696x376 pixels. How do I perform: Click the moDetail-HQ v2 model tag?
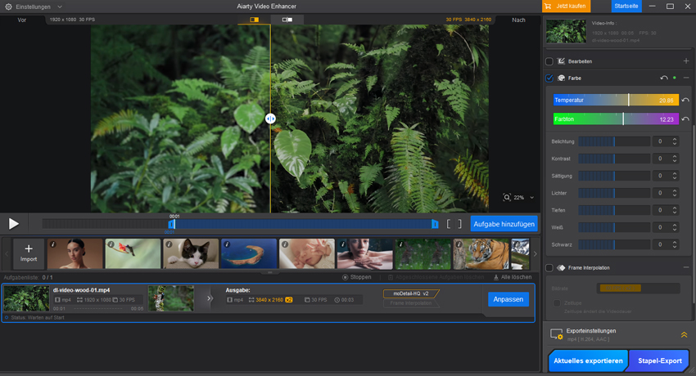point(411,293)
